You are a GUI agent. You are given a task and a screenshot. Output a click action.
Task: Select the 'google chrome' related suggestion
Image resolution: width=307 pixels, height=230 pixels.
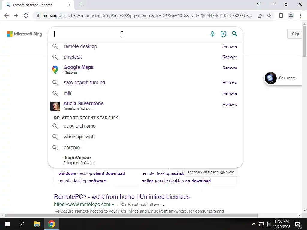coord(145,126)
